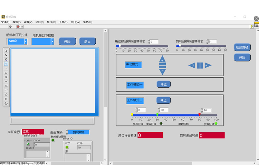Click the 角位移台跟踪速度调节 slider track
Screen dimensions: 259x165
(142, 46)
